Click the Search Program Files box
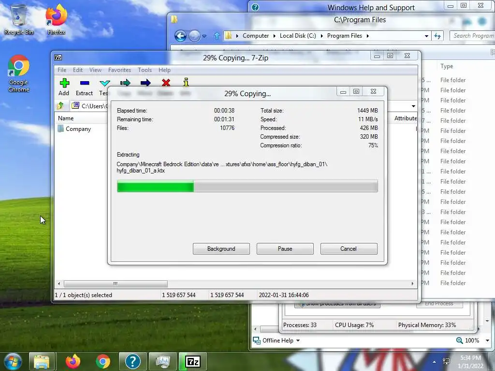The image size is (495, 371). coord(473,36)
